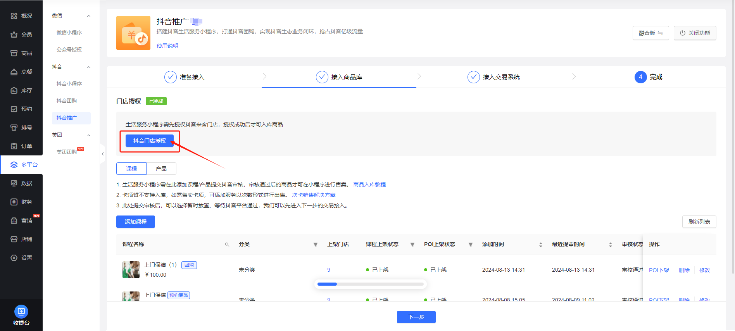Open the 商品入库教程 link
Screen dimensions: 735x331
point(369,184)
